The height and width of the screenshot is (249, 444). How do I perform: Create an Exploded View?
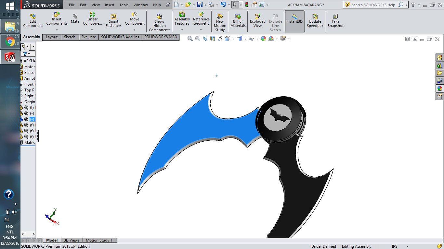tap(258, 21)
